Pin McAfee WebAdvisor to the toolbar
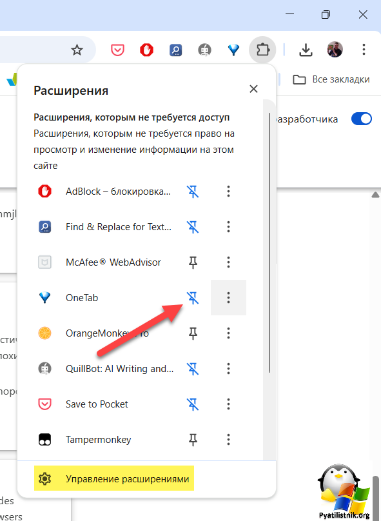Screen dimensions: 381x521 (193, 262)
